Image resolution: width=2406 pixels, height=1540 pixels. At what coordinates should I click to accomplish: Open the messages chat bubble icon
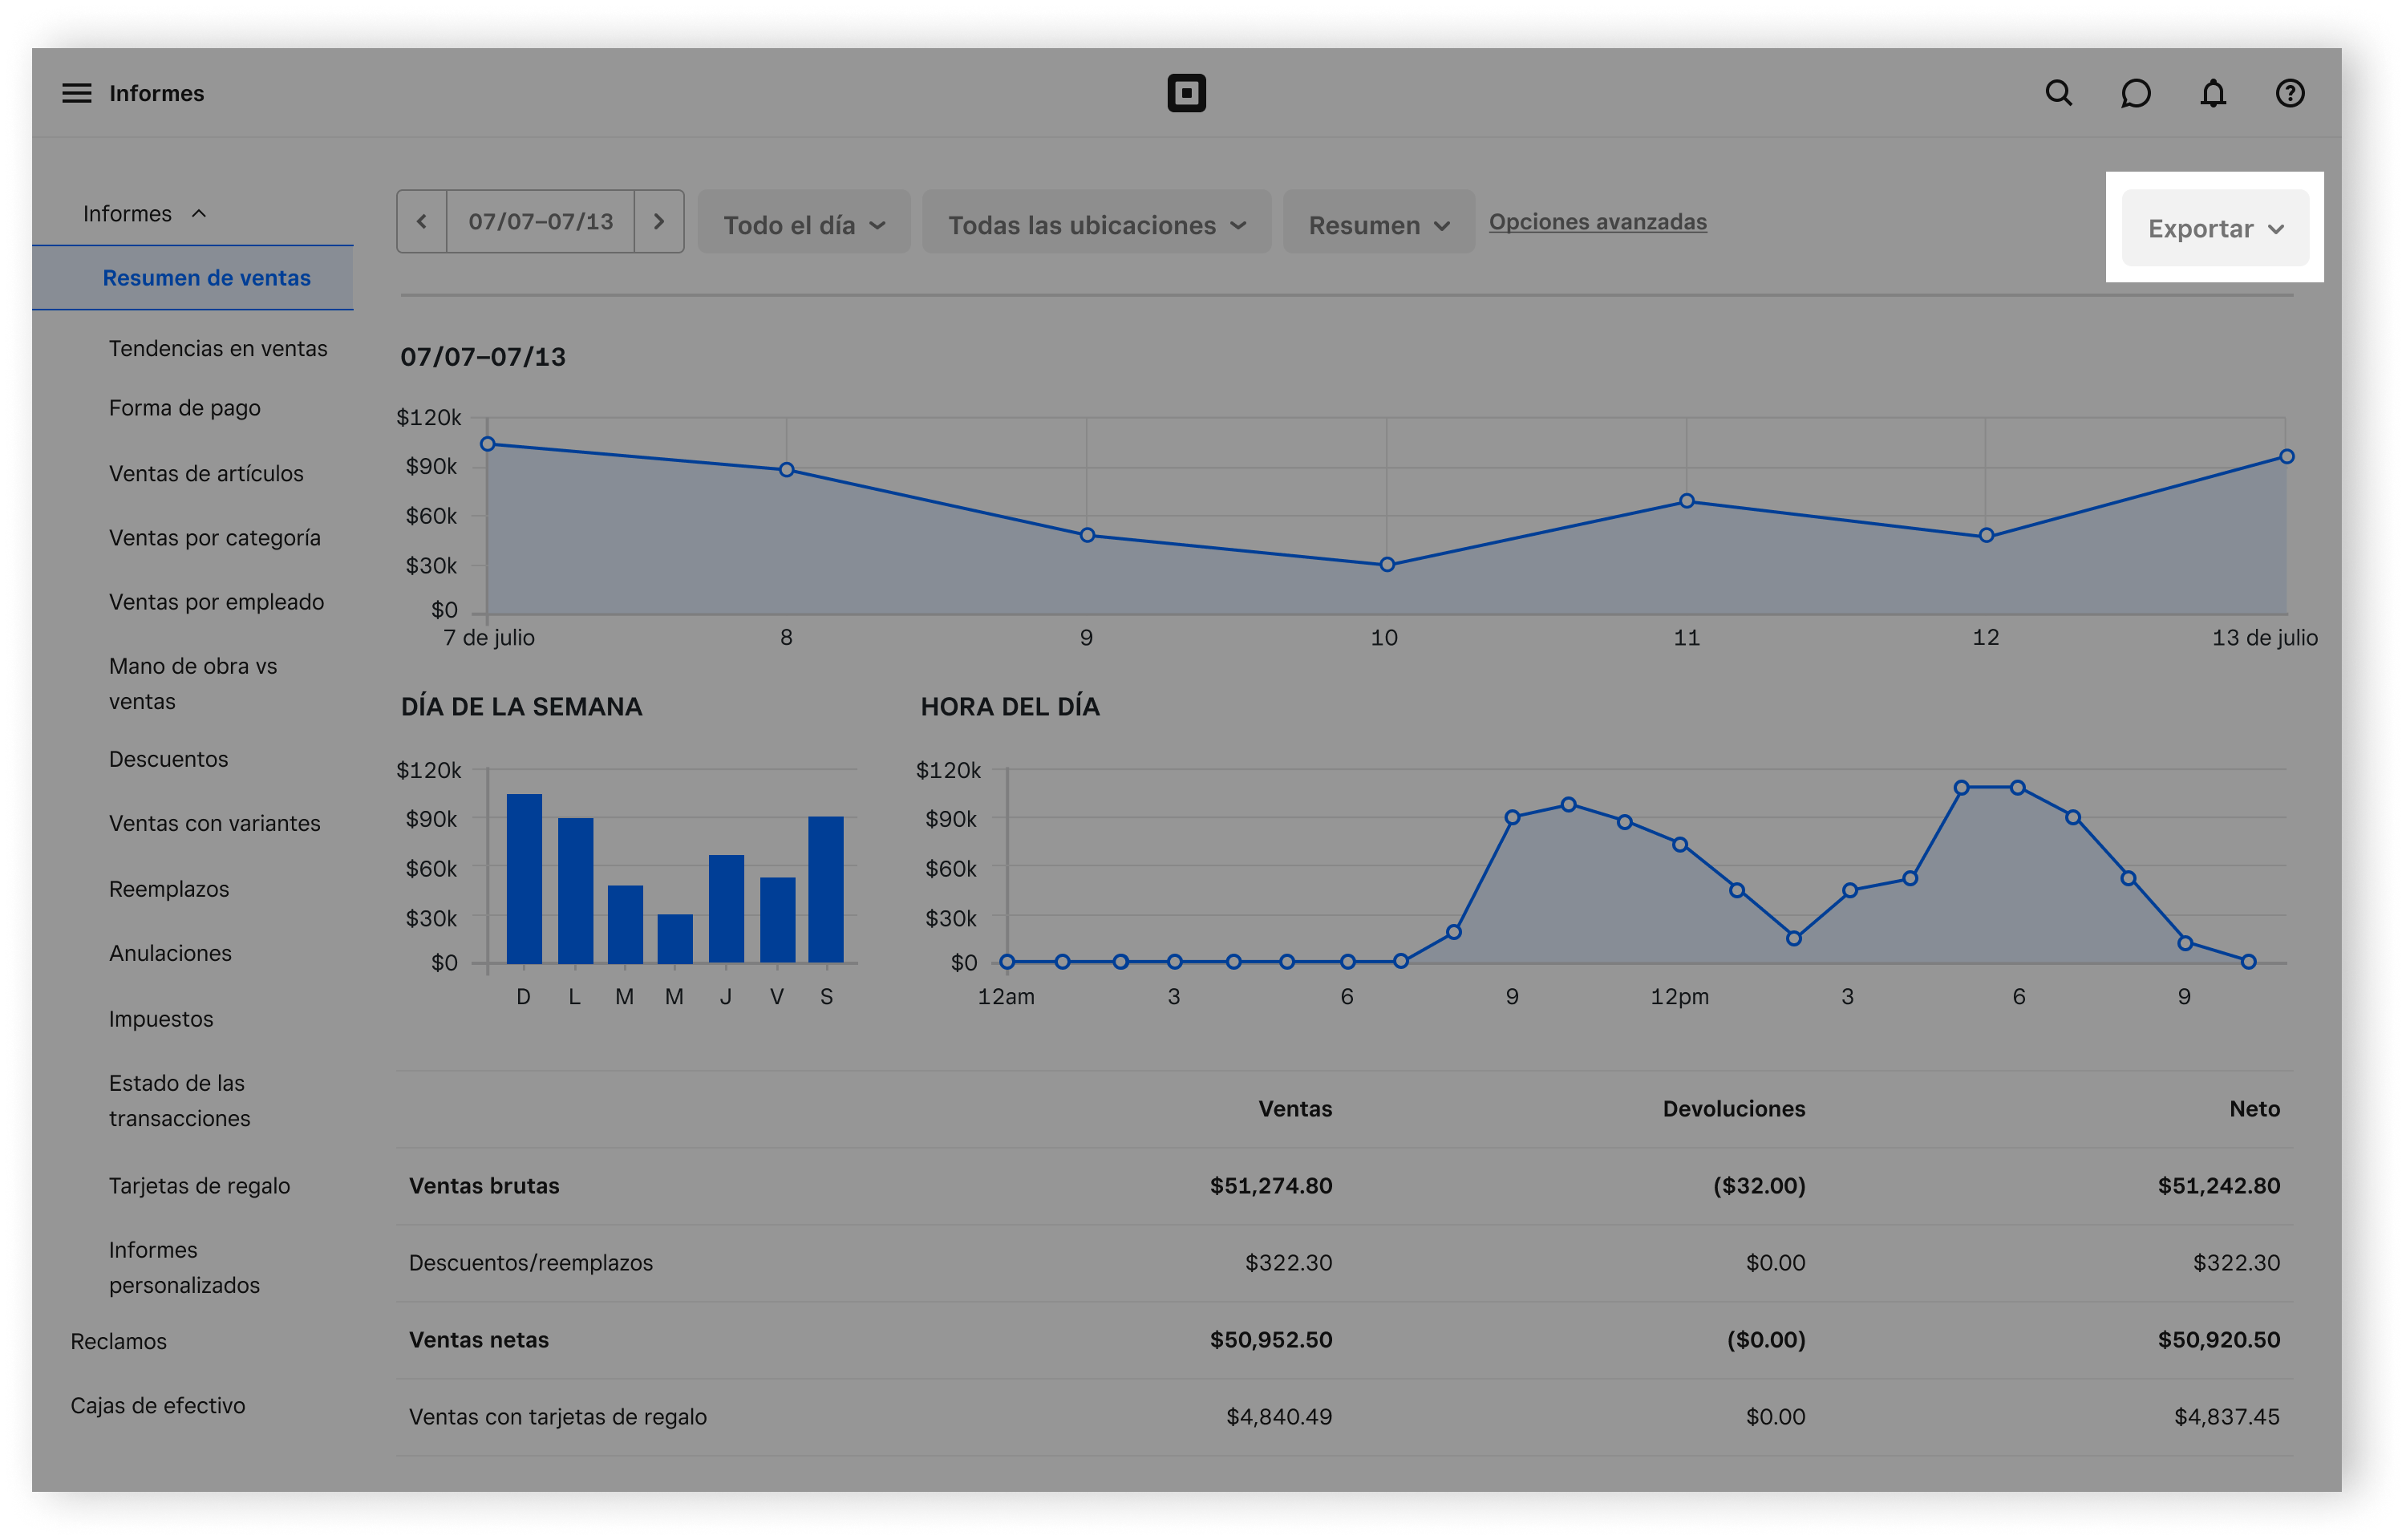pos(2135,93)
